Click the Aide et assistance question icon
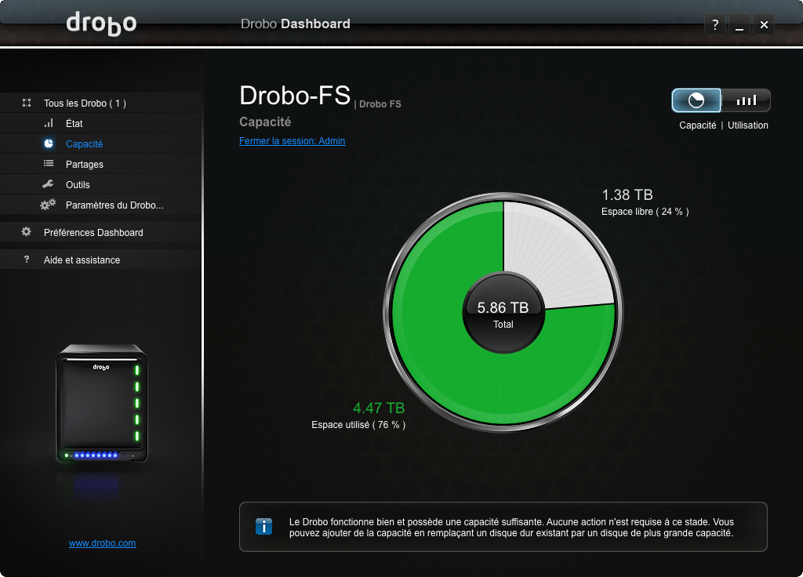The image size is (803, 577). [x=27, y=259]
